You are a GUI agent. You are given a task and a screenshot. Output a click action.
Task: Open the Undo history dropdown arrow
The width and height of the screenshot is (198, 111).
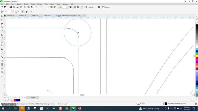[x=39, y=7]
